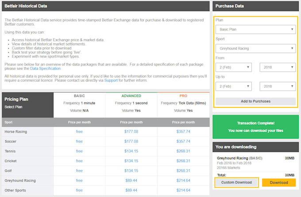The width and height of the screenshot is (301, 197).
Task: Click the Transaction Complete! message
Action: click(x=255, y=123)
